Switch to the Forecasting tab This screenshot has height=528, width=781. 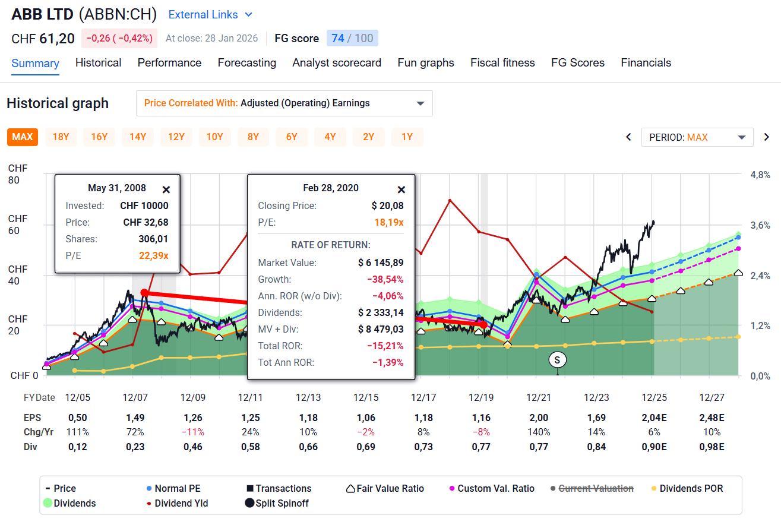tap(247, 62)
